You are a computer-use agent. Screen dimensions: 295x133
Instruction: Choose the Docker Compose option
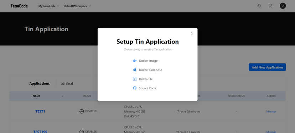147,70
